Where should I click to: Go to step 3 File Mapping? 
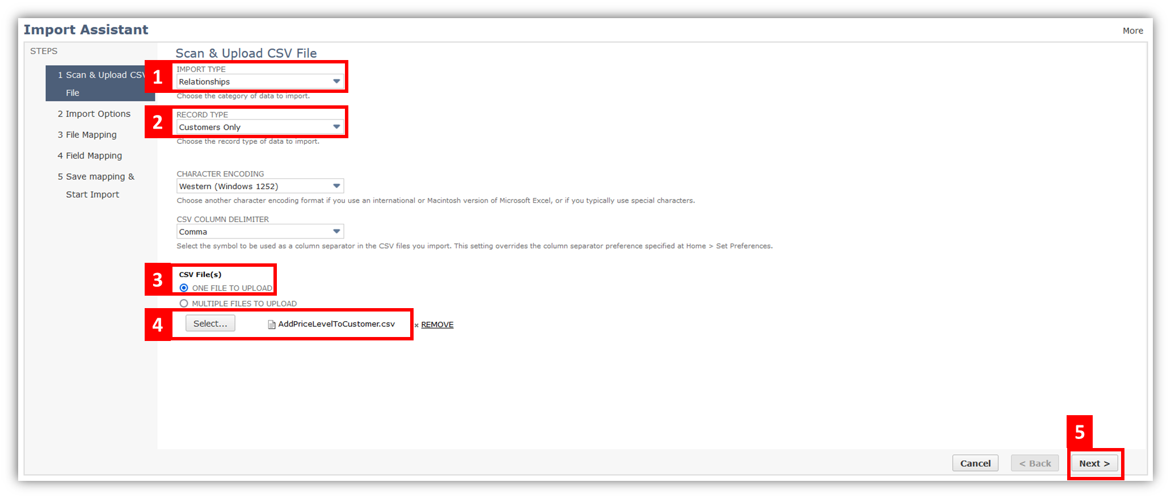point(87,135)
